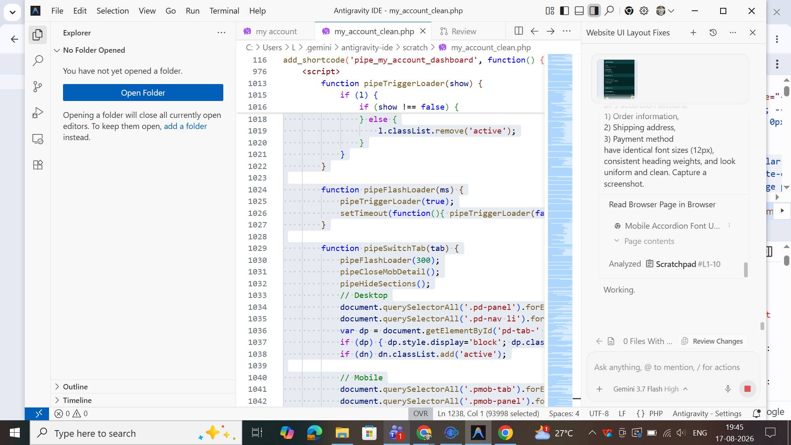
Task: Switch to the Review tab
Action: 458,31
